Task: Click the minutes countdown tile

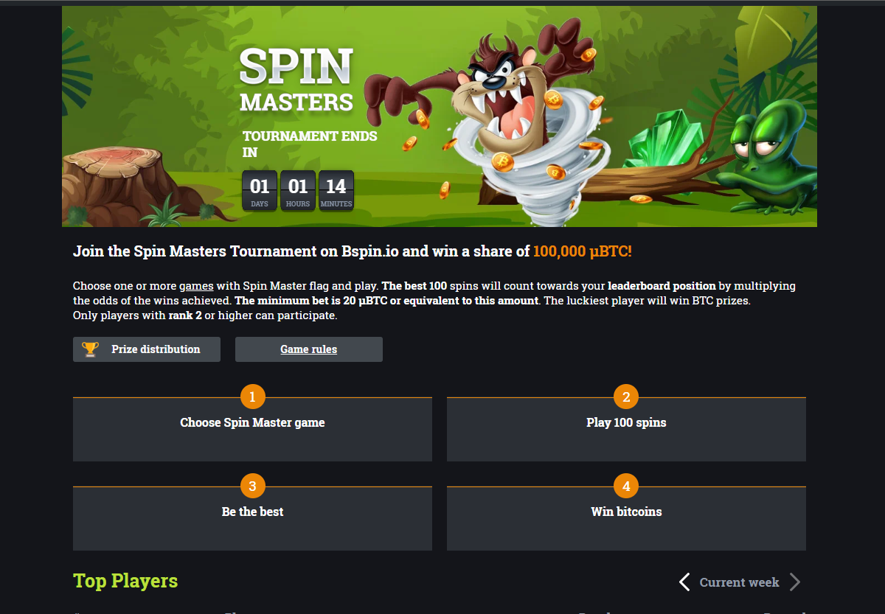Action: (336, 190)
